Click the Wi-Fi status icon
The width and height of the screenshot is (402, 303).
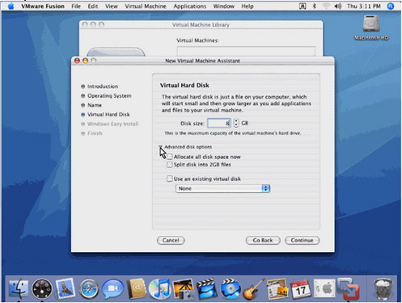pyautogui.click(x=326, y=6)
